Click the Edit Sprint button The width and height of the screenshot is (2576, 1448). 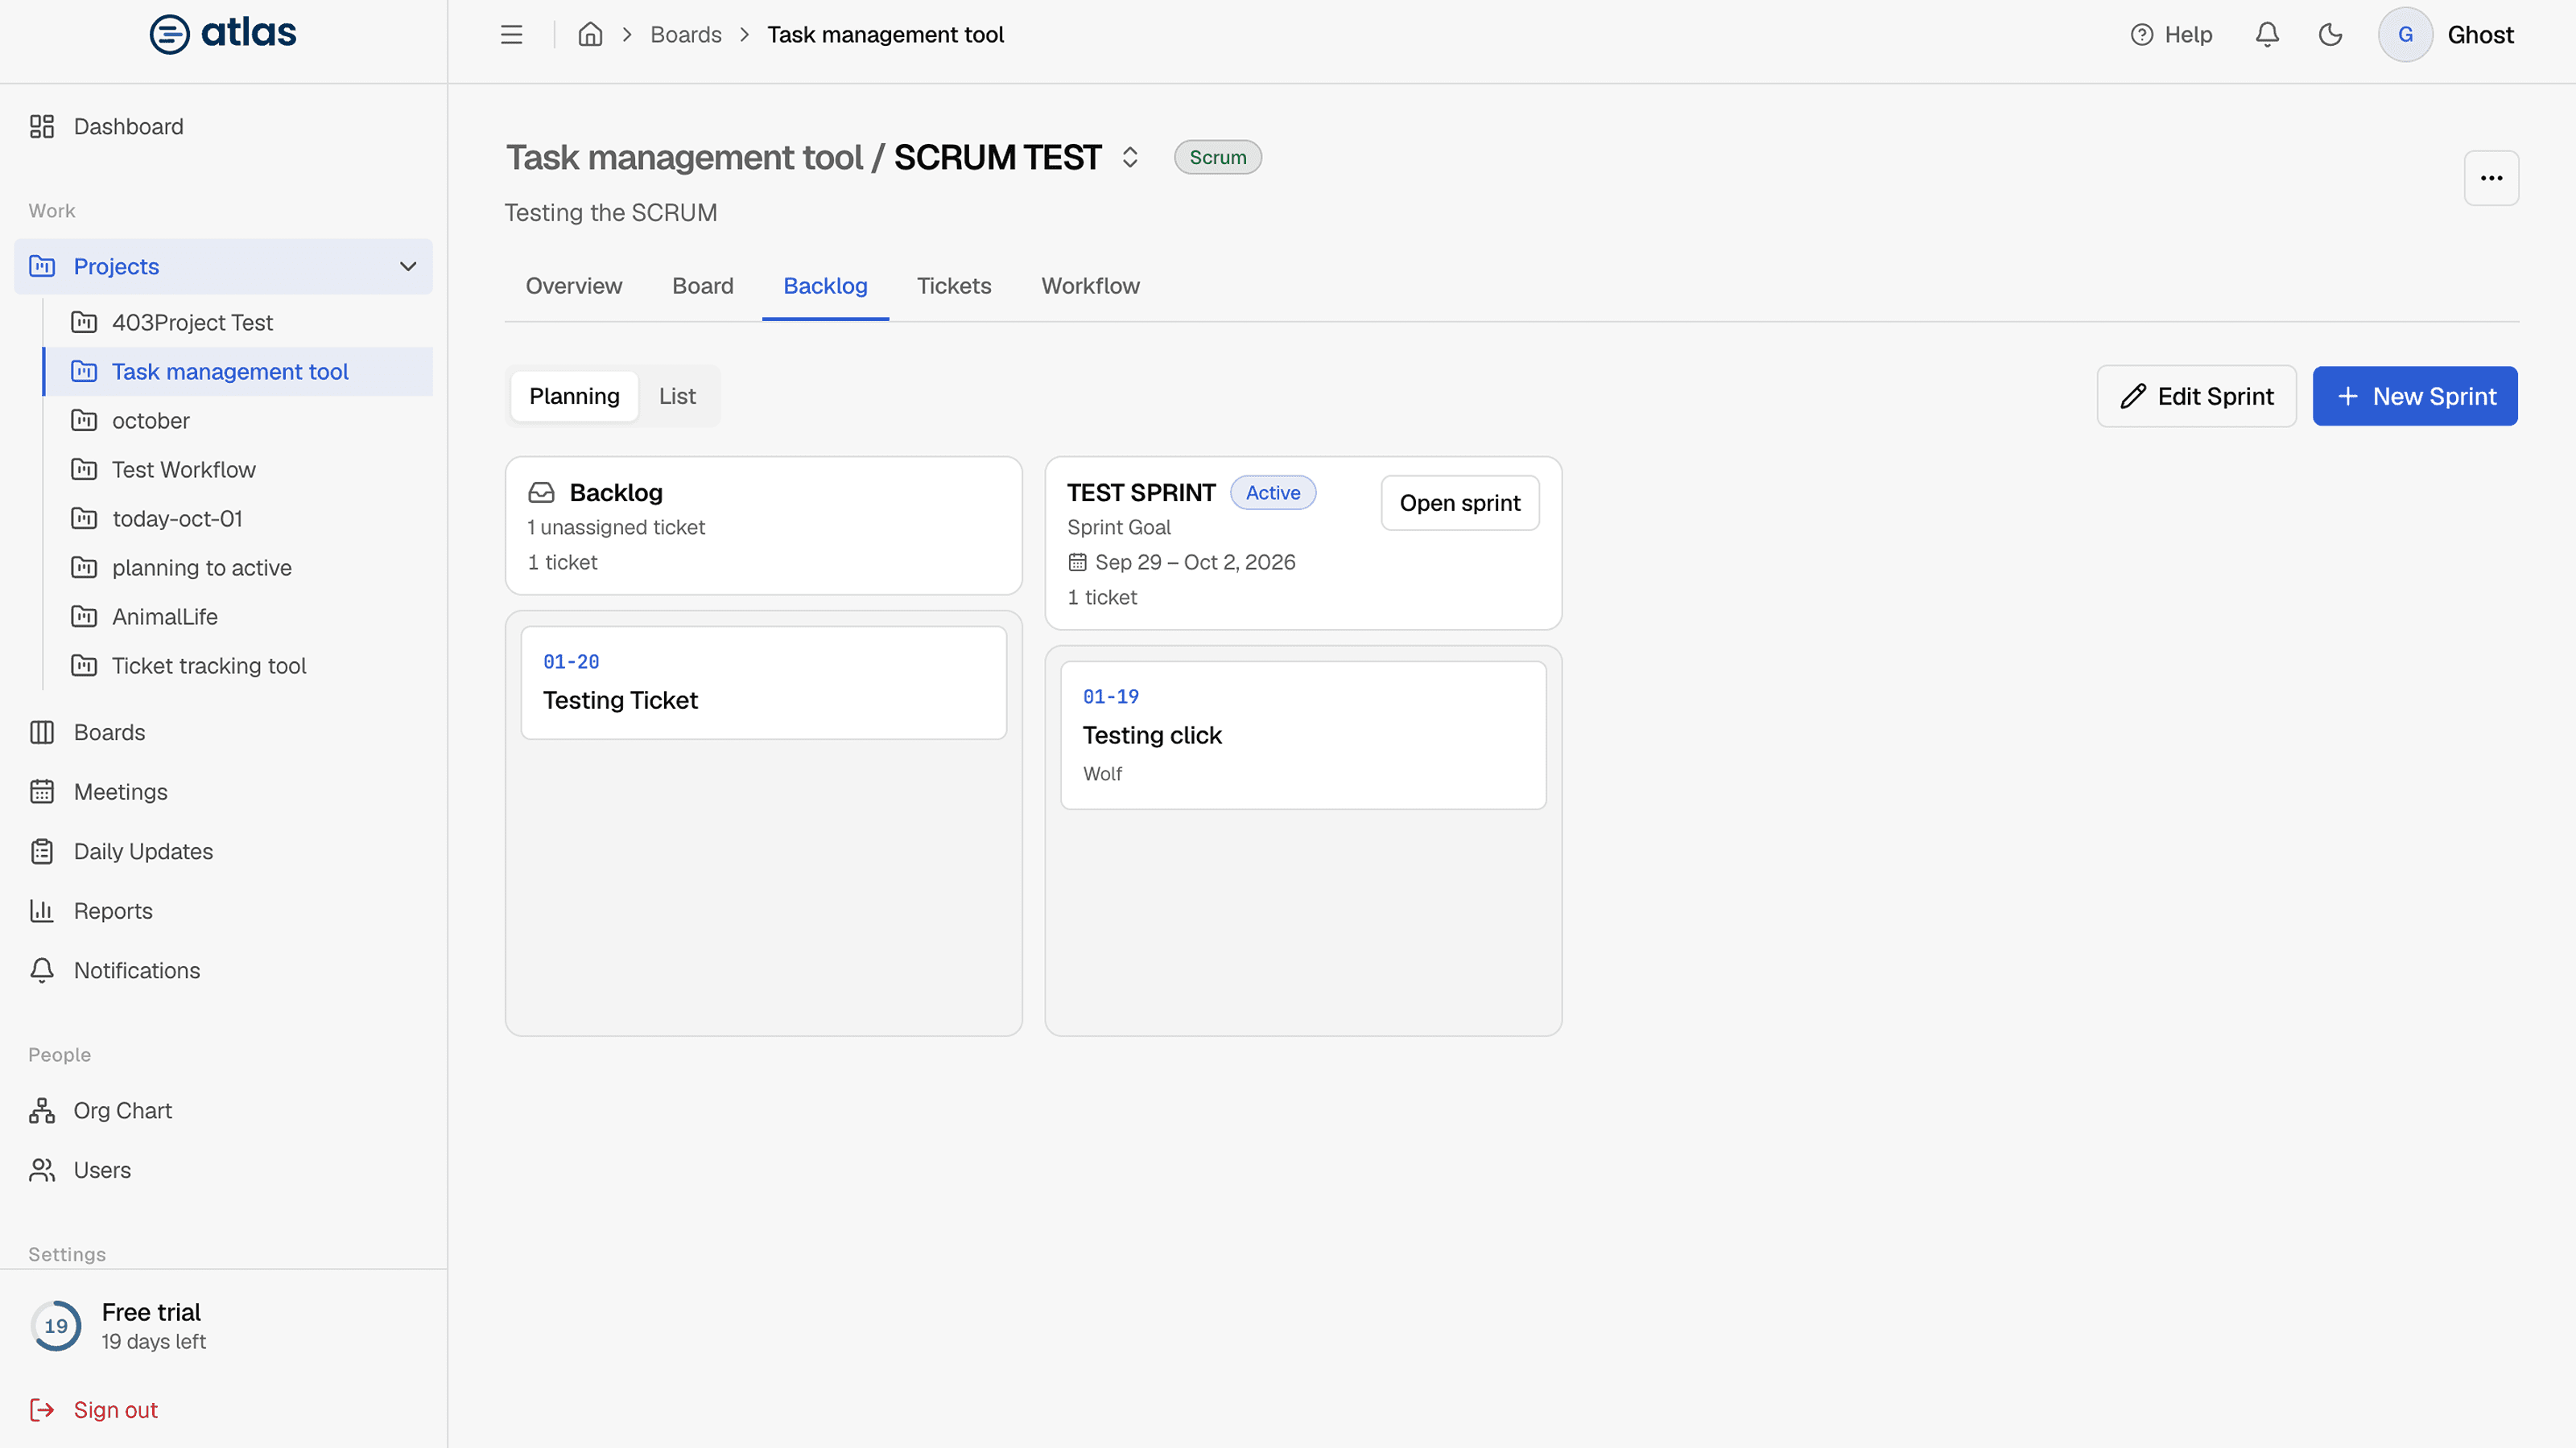pos(2196,397)
